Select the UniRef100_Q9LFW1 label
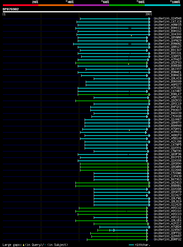 pos(168,198)
